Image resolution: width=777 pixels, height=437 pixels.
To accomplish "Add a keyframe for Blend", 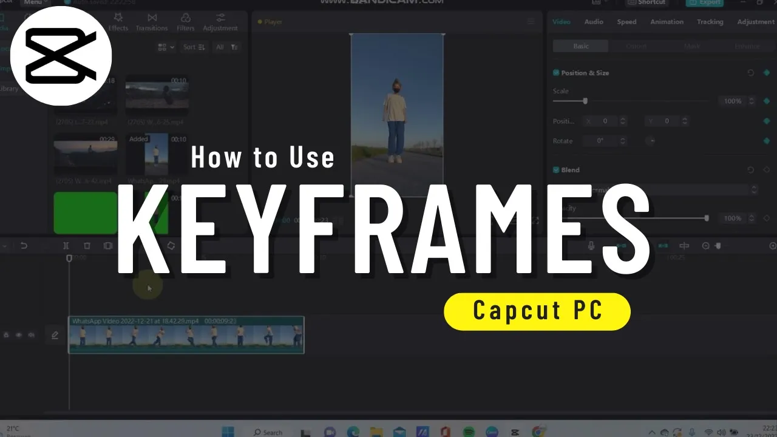I will (x=767, y=170).
